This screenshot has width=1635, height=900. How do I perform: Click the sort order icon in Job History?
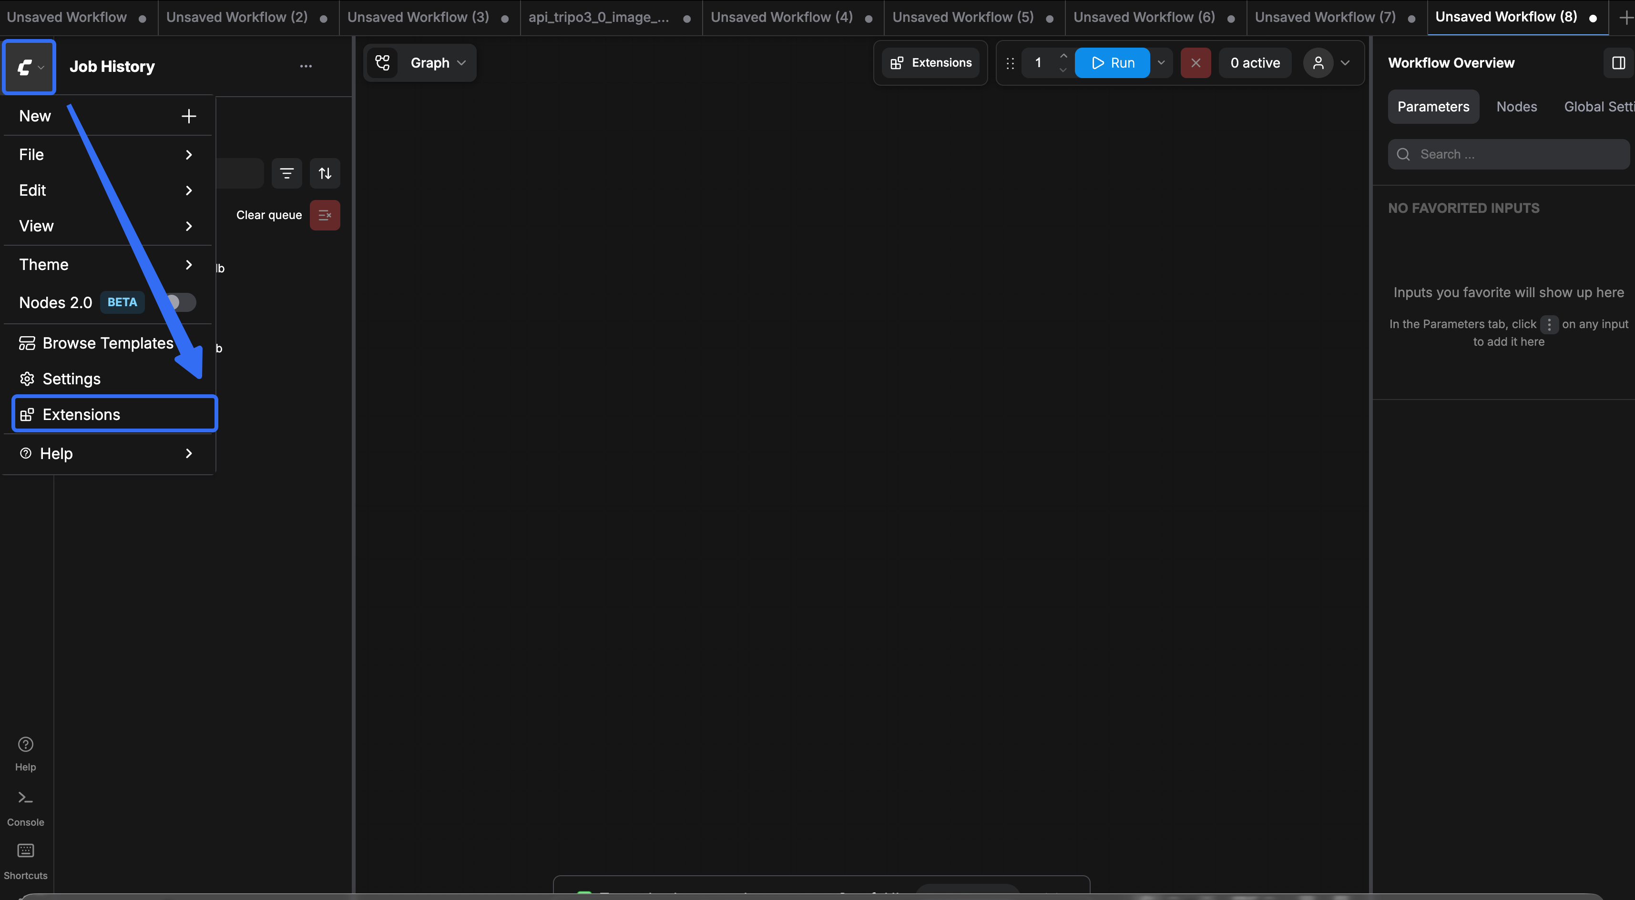325,173
